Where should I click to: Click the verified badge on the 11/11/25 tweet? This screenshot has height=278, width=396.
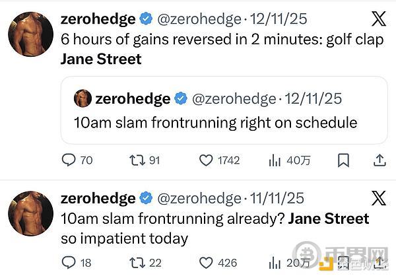click(147, 198)
